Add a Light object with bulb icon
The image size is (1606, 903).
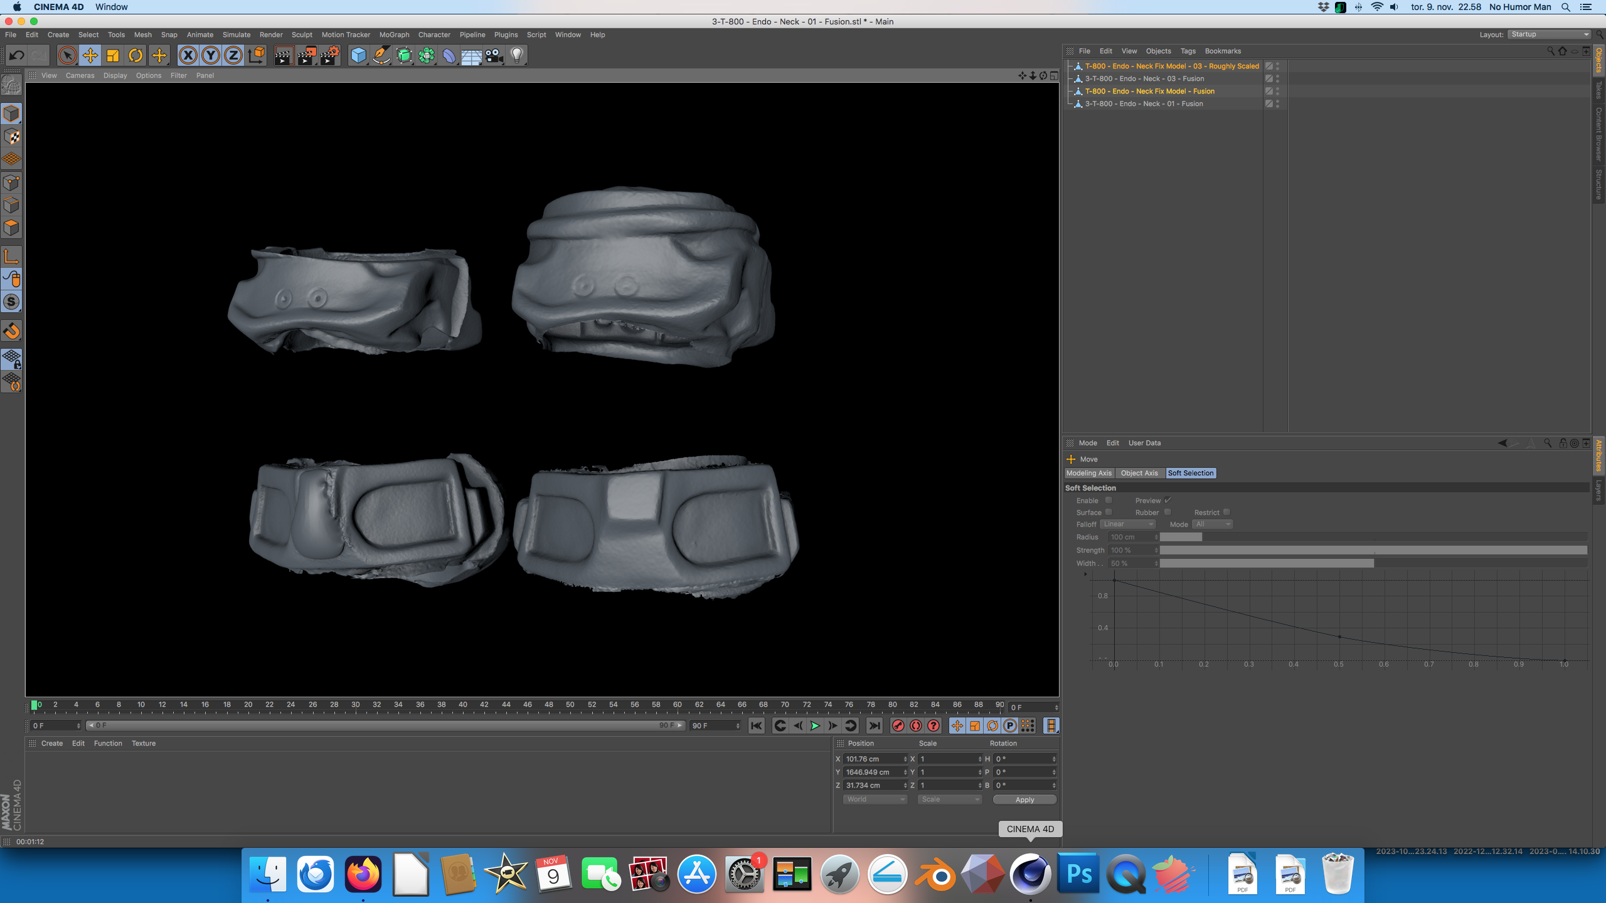click(x=517, y=56)
